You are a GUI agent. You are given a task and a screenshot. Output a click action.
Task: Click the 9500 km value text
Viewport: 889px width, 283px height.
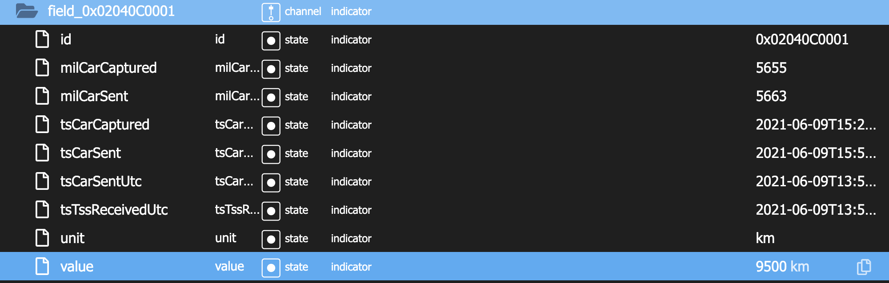(x=782, y=267)
